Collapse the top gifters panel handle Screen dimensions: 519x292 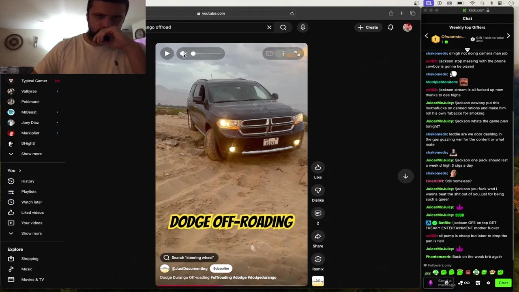[x=467, y=50]
